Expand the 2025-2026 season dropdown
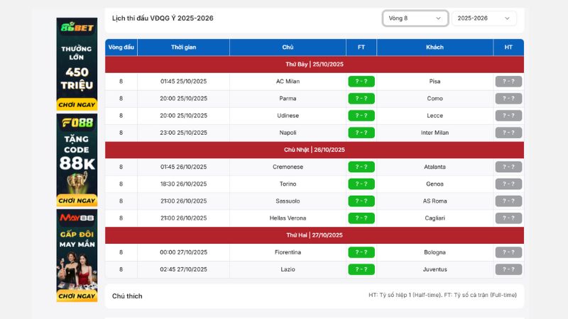 [484, 18]
